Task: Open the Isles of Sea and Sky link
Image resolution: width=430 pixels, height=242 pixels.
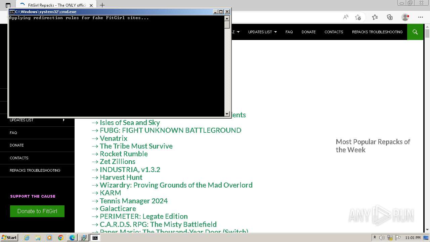Action: click(130, 123)
